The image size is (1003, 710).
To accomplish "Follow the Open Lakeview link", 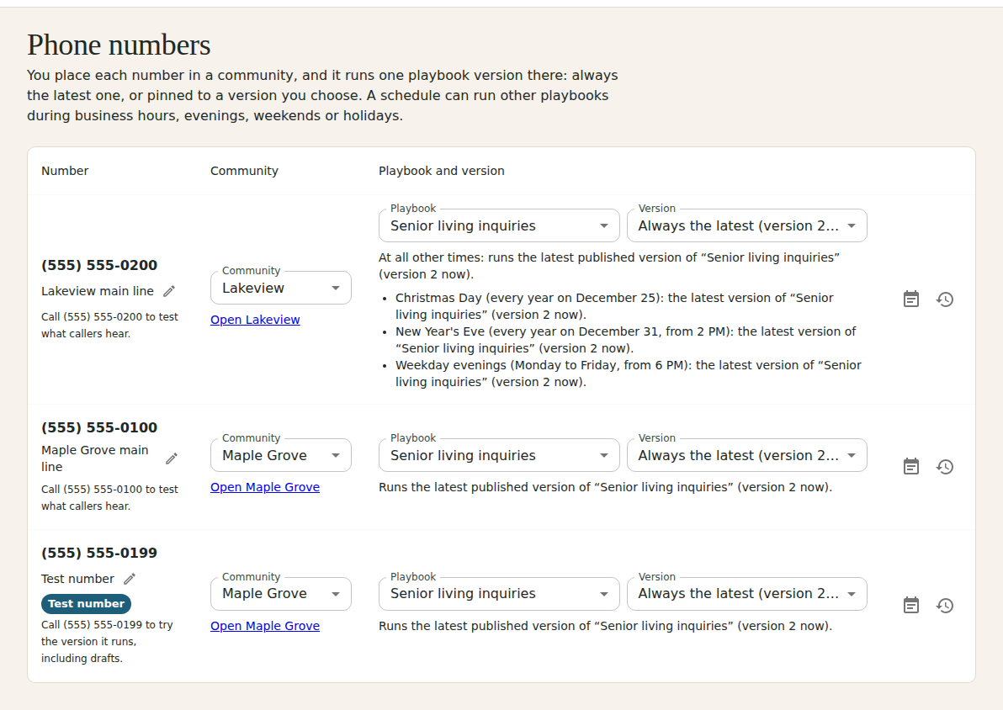I will pyautogui.click(x=255, y=320).
